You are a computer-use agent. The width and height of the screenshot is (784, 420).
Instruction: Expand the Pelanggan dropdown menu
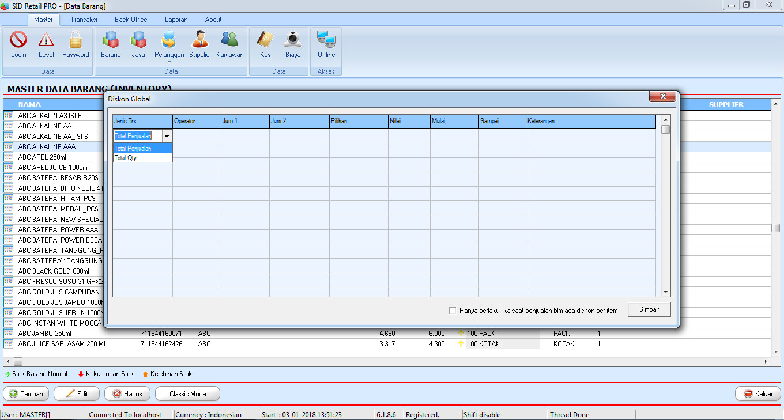pyautogui.click(x=169, y=60)
